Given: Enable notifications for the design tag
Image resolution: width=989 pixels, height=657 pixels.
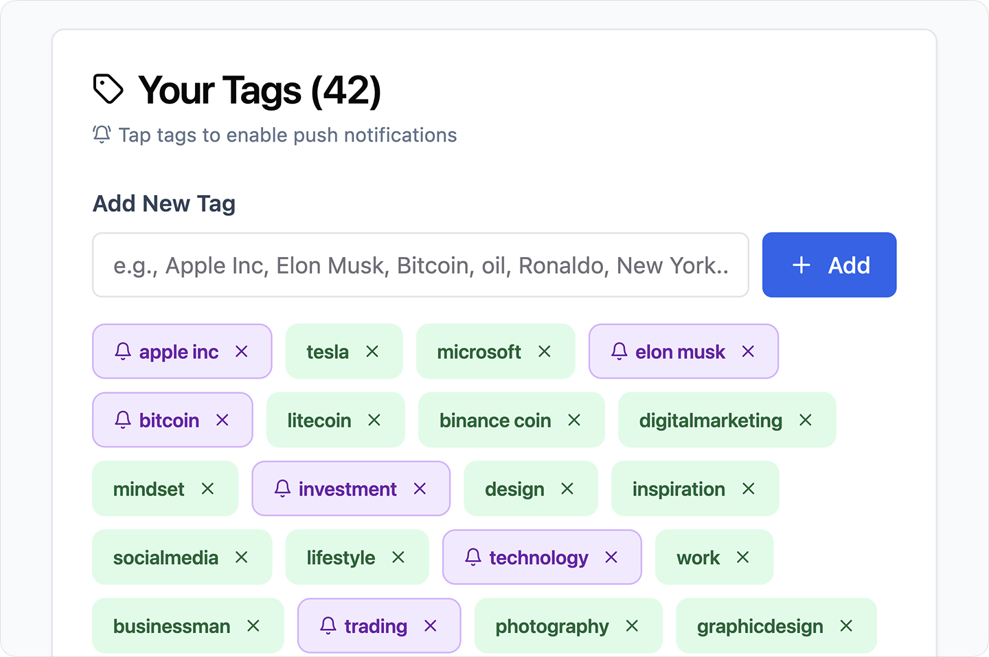Looking at the screenshot, I should click(x=514, y=489).
